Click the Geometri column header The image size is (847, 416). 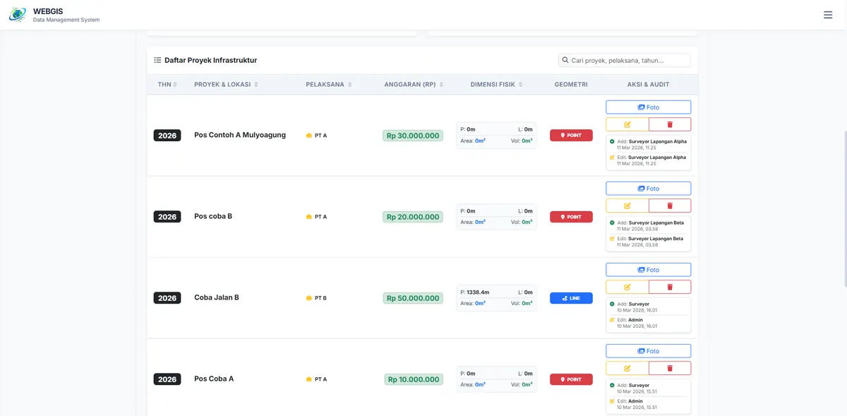(x=571, y=85)
